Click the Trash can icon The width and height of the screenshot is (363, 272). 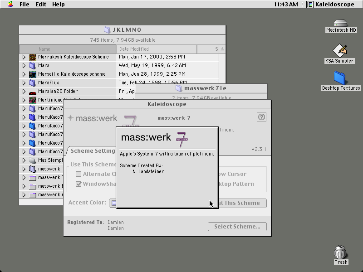[340, 252]
